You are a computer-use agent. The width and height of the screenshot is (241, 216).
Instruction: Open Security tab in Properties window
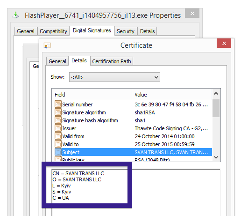click(126, 31)
